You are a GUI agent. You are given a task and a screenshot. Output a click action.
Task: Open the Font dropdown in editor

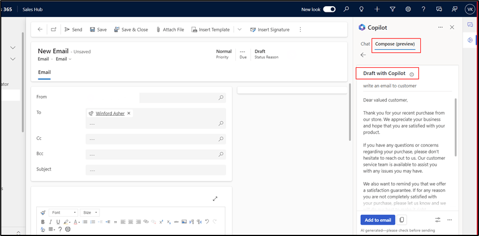pos(62,213)
